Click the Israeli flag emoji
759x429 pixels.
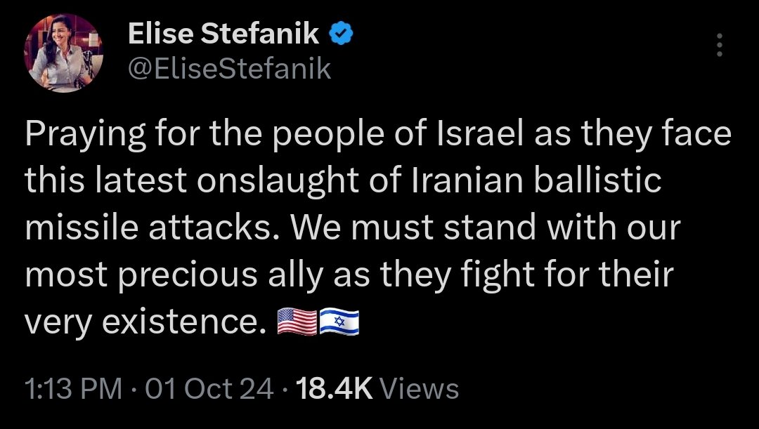coord(339,323)
